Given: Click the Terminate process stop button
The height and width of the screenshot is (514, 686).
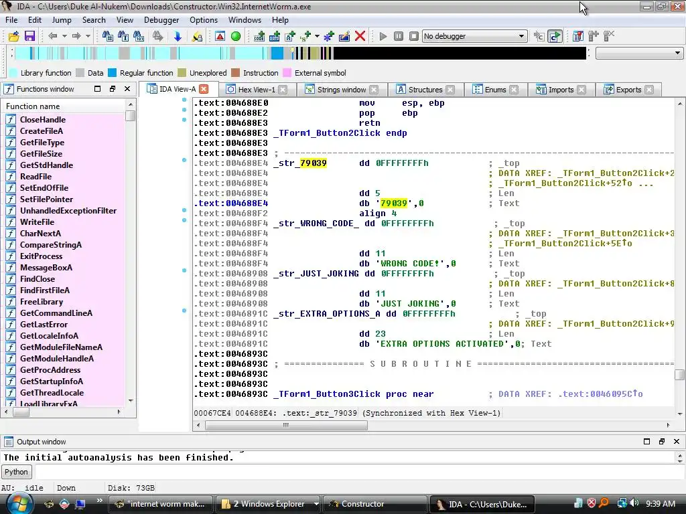Looking at the screenshot, I should (414, 36).
